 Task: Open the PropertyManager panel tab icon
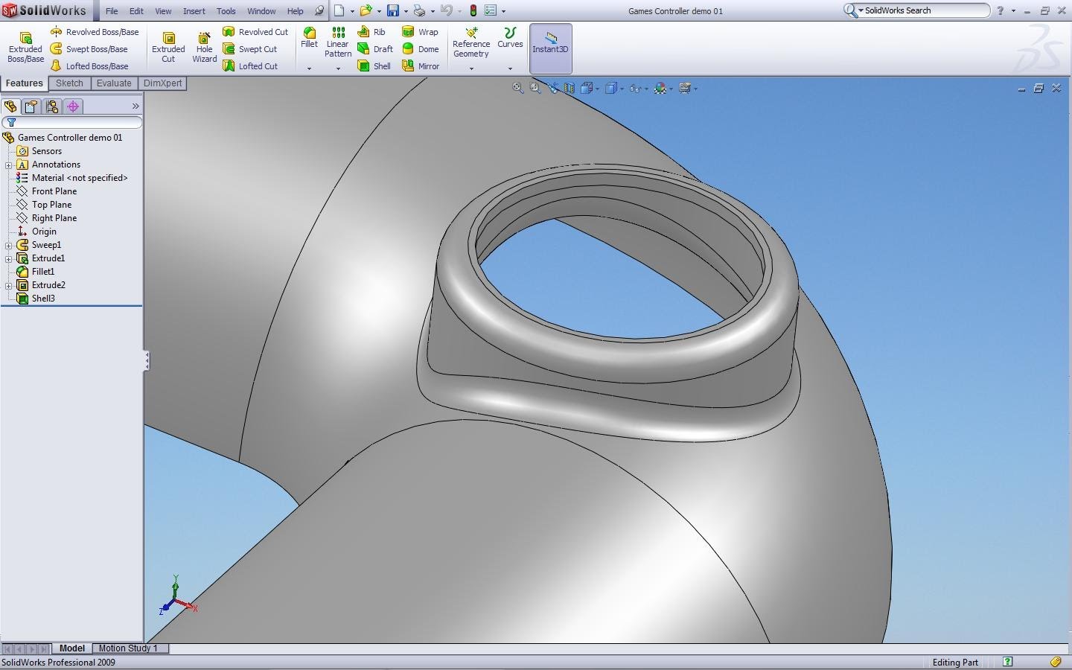coord(31,106)
